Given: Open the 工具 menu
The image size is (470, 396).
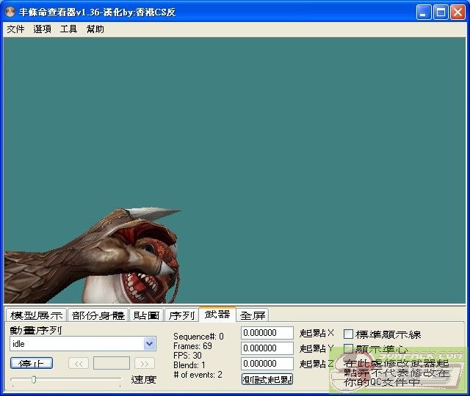Looking at the screenshot, I should [68, 29].
